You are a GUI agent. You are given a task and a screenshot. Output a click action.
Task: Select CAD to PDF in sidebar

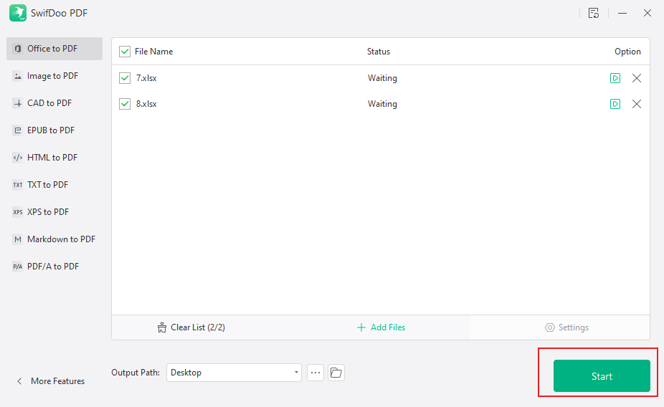(54, 102)
